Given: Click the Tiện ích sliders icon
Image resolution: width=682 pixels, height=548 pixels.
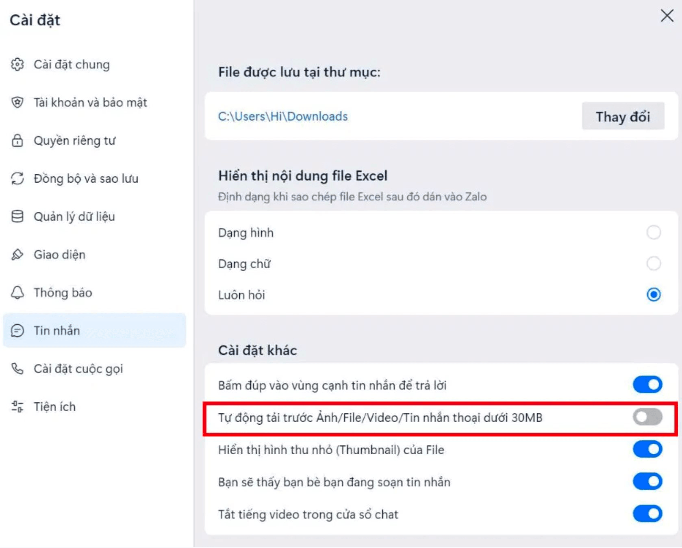Looking at the screenshot, I should tap(17, 407).
